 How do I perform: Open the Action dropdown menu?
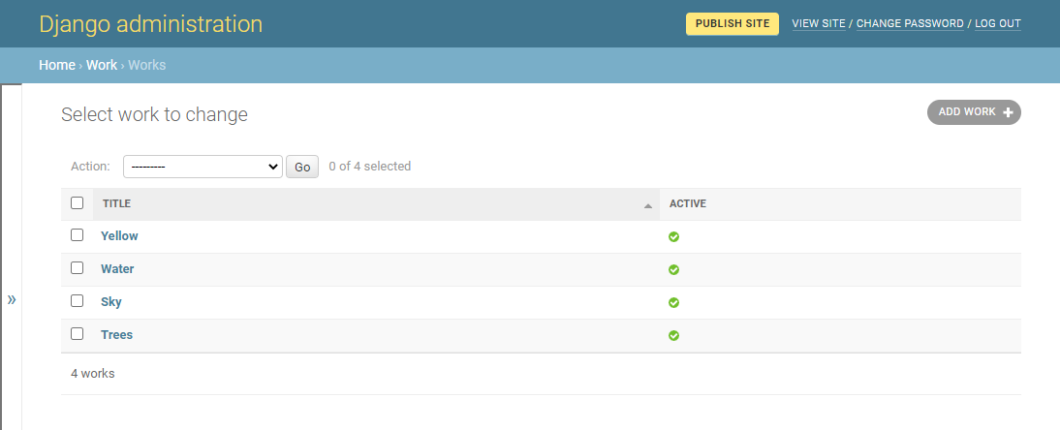(202, 167)
